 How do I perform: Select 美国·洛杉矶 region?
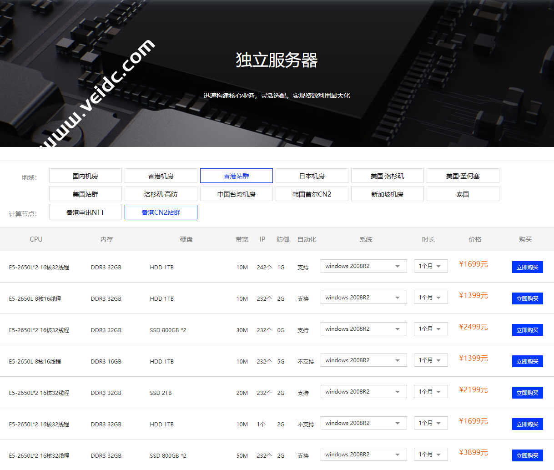point(387,176)
